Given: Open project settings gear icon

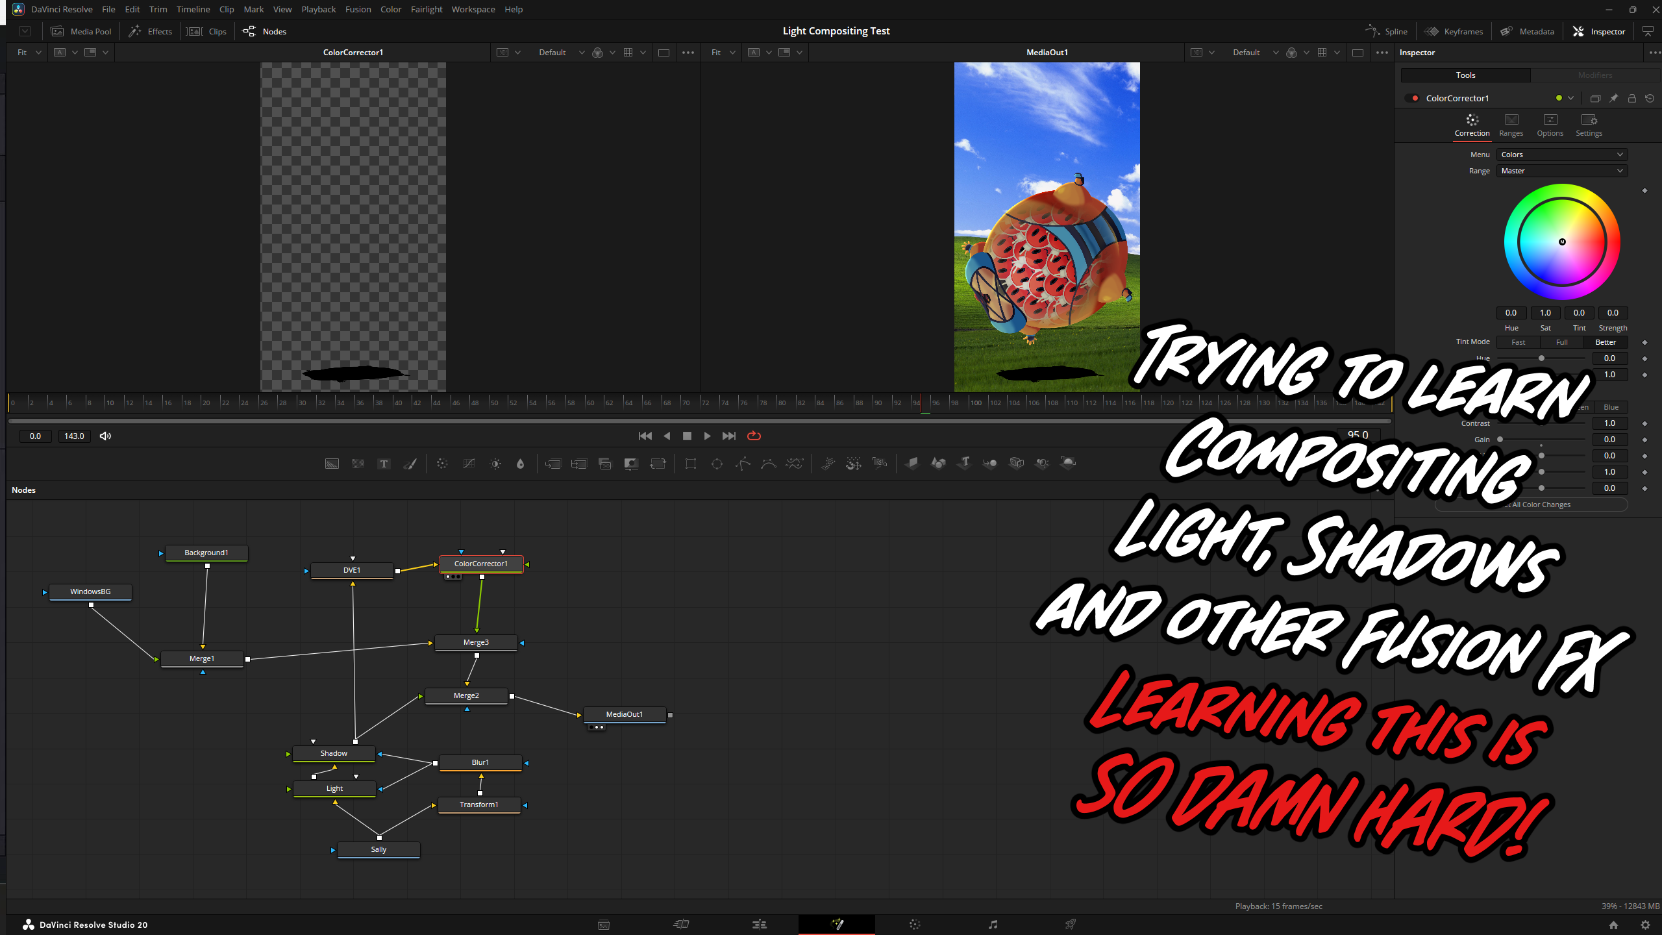Looking at the screenshot, I should pos(1645,925).
